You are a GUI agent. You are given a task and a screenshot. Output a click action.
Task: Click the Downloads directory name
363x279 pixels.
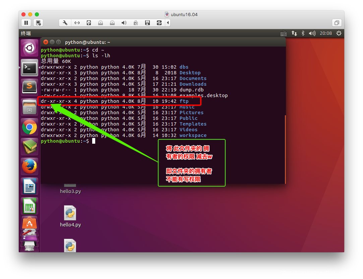[x=193, y=84]
